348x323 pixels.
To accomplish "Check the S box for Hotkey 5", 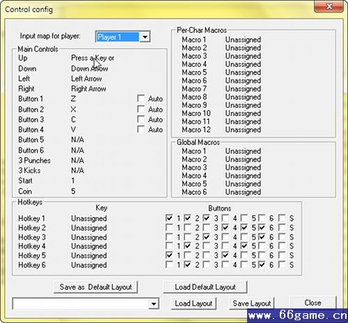I will click(x=282, y=255).
